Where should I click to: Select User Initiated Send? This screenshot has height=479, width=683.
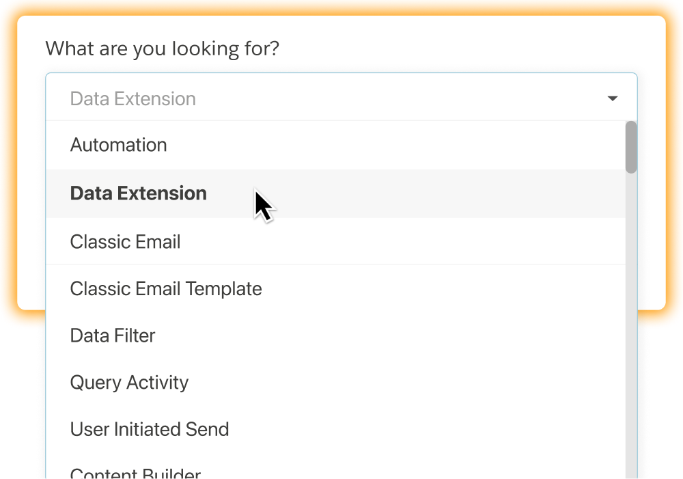150,429
